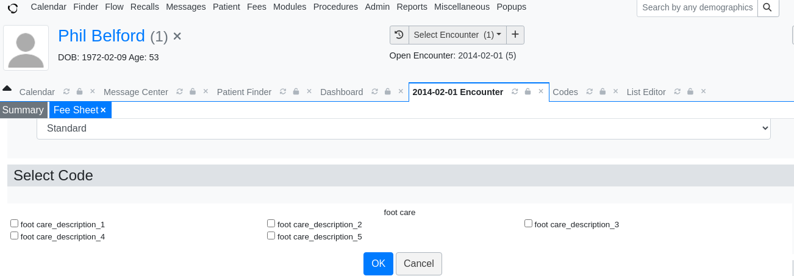Open the Reports menu

click(x=412, y=7)
